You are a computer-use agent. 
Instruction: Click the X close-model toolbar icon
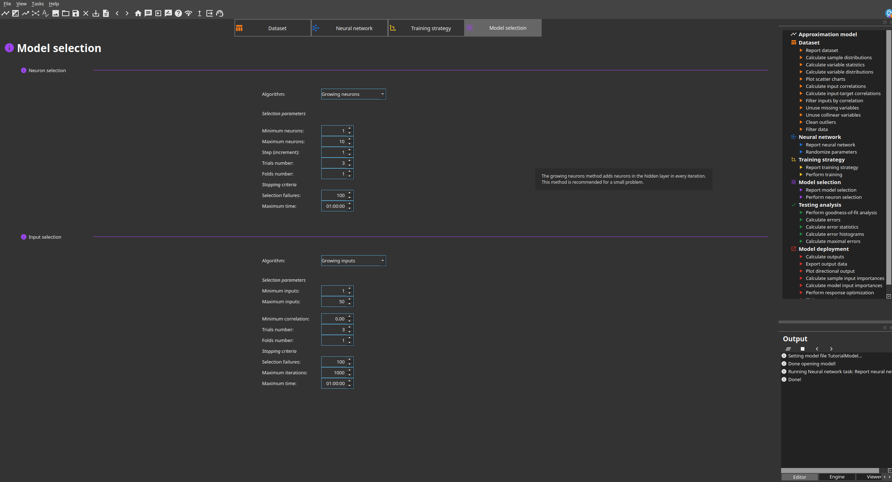point(86,13)
